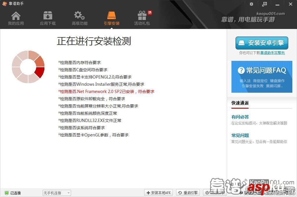297x197 pixels.
Task: Click the plus icon on 安装本地APK
Action: 148,193
